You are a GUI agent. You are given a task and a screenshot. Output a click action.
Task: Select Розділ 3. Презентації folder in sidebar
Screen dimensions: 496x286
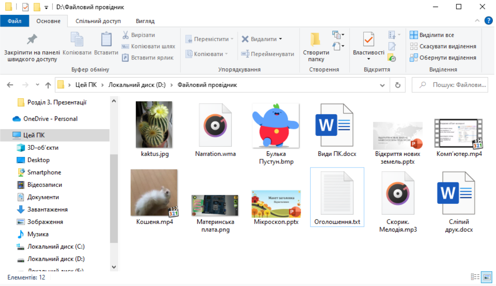tap(57, 102)
